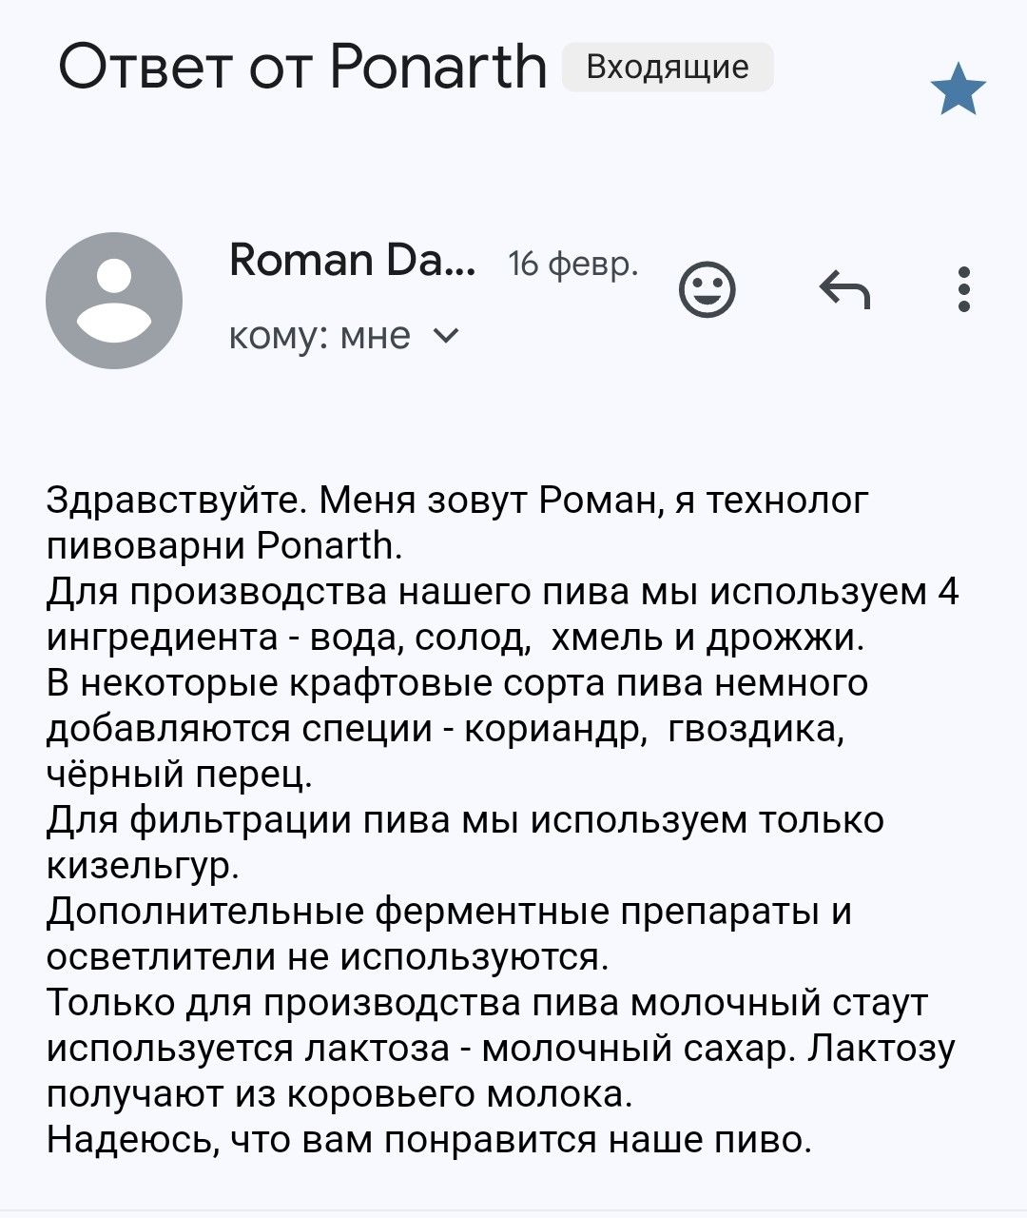Tap the кому: мне recipient line
Image resolution: width=1027 pixels, height=1218 pixels.
pyautogui.click(x=344, y=336)
